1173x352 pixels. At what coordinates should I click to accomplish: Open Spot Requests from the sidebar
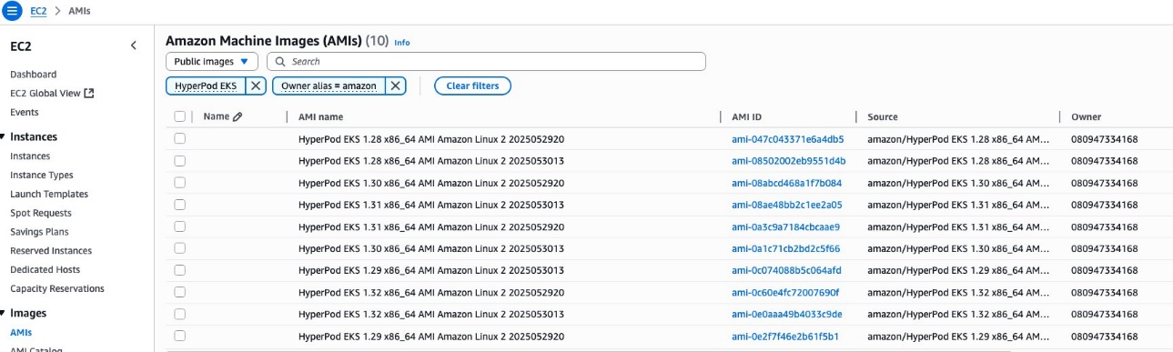[x=40, y=213]
